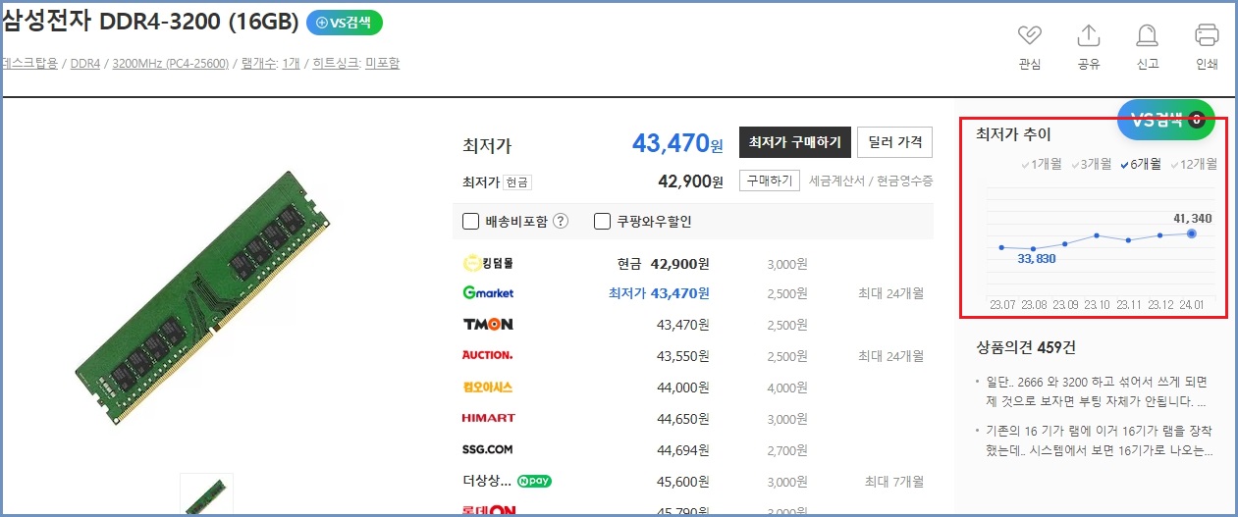This screenshot has width=1238, height=517.
Task: Select the 12개월 price trend option
Action: click(x=1194, y=164)
